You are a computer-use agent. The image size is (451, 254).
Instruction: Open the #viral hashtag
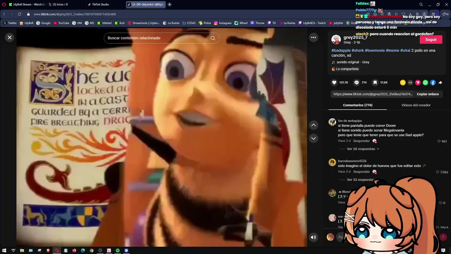click(x=405, y=50)
